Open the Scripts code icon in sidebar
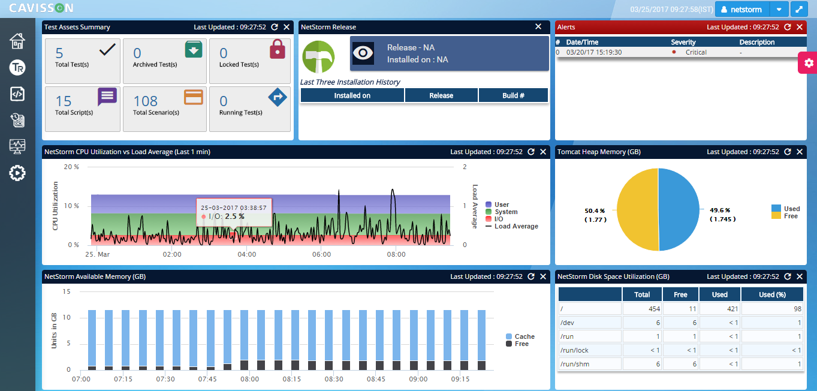 (x=17, y=94)
